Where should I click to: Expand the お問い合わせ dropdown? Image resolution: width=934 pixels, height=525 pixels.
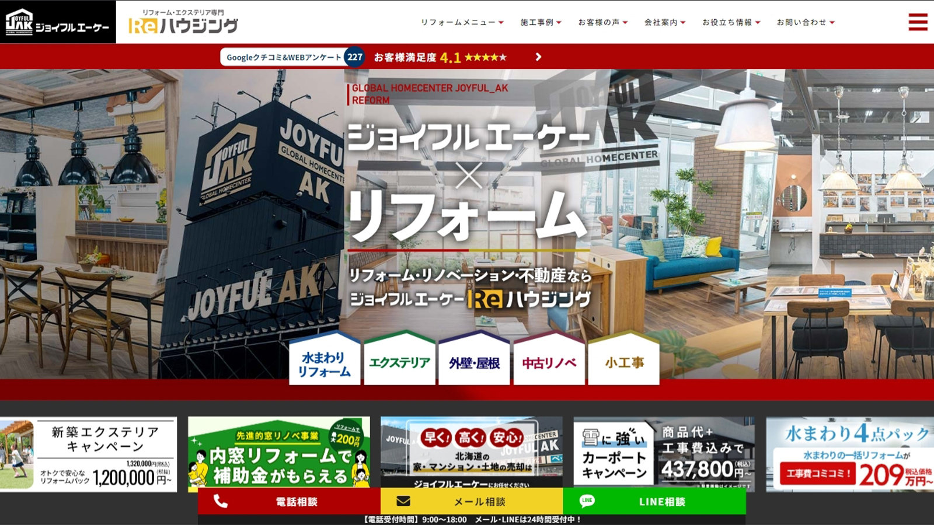[x=806, y=22]
